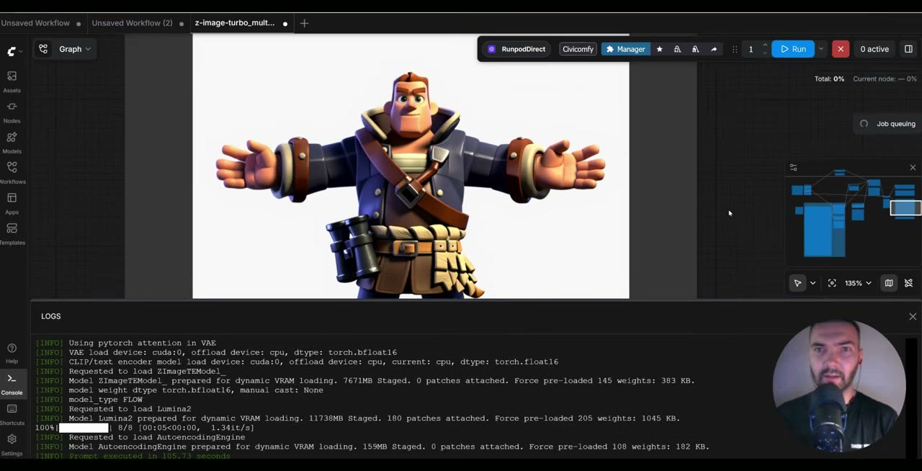Add a new workflow tab
The image size is (922, 471).
[304, 23]
